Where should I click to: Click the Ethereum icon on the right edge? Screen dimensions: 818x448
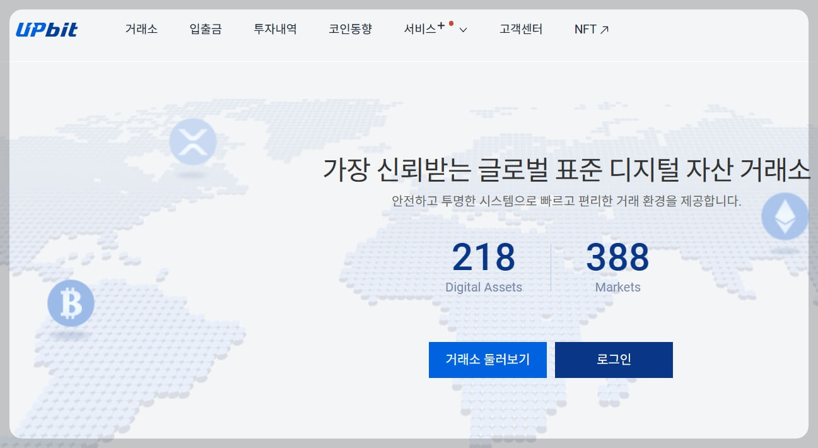784,216
